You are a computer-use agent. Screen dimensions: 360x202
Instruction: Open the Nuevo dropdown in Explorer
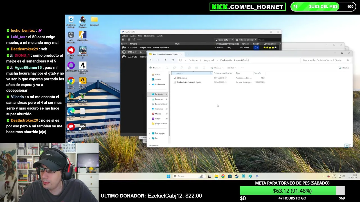click(155, 68)
